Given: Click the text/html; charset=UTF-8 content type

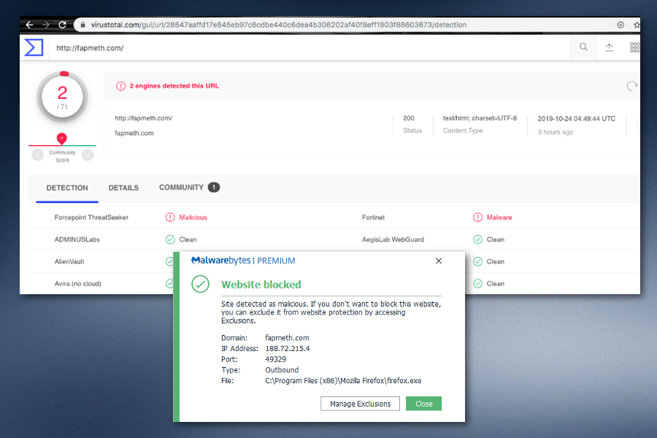Looking at the screenshot, I should tap(480, 118).
